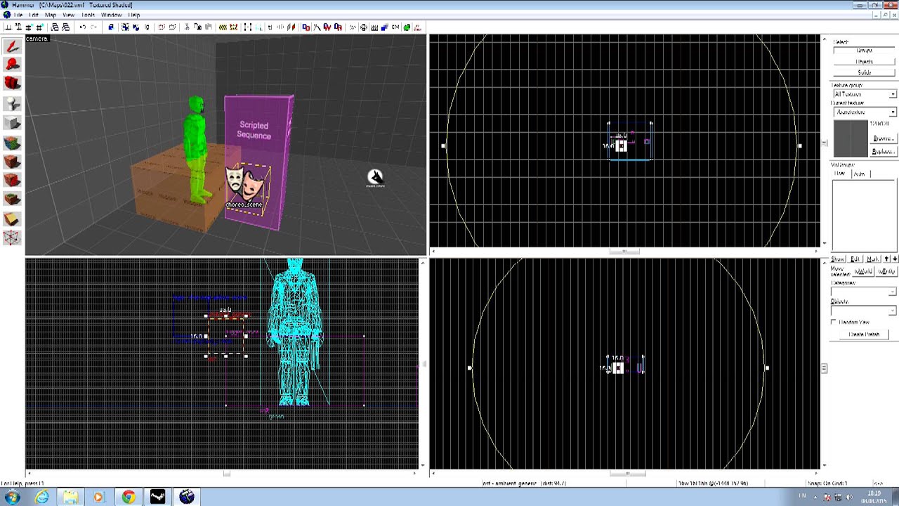Expand the Objects dropdown
Image resolution: width=899 pixels, height=506 pixels.
pyautogui.click(x=893, y=310)
